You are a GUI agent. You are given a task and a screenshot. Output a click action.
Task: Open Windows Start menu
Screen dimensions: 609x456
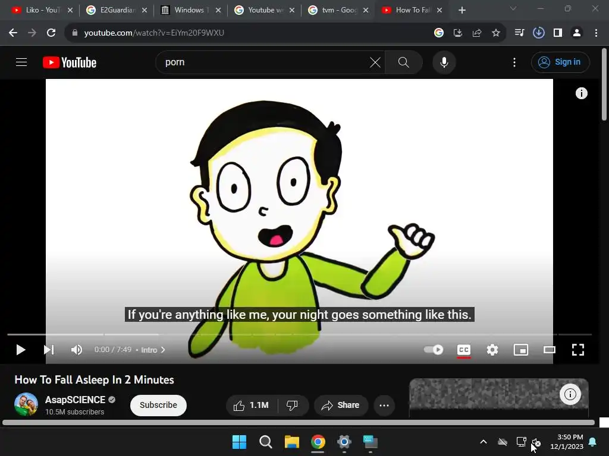(x=239, y=442)
